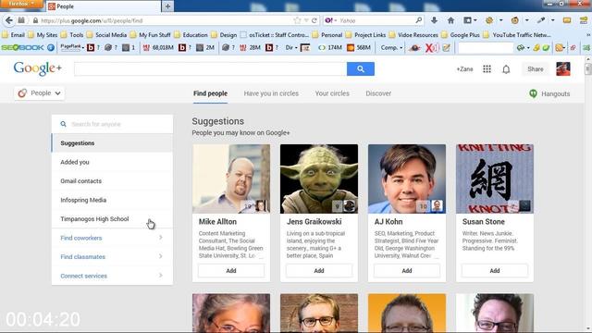Select Added you in the sidebar

click(x=112, y=162)
